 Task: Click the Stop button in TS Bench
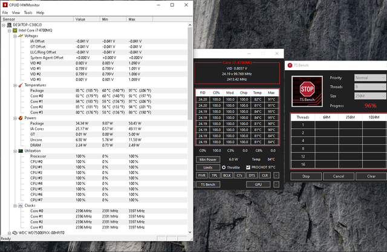point(306,176)
